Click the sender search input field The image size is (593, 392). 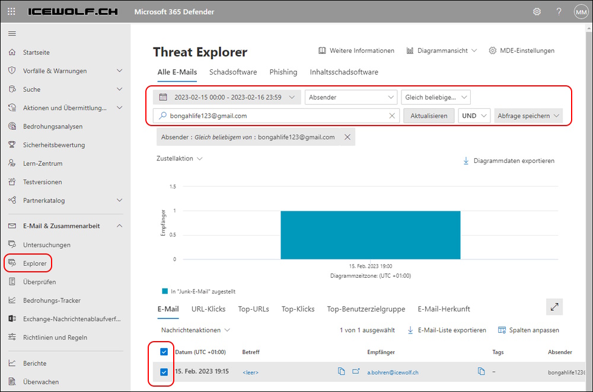pyautogui.click(x=276, y=116)
